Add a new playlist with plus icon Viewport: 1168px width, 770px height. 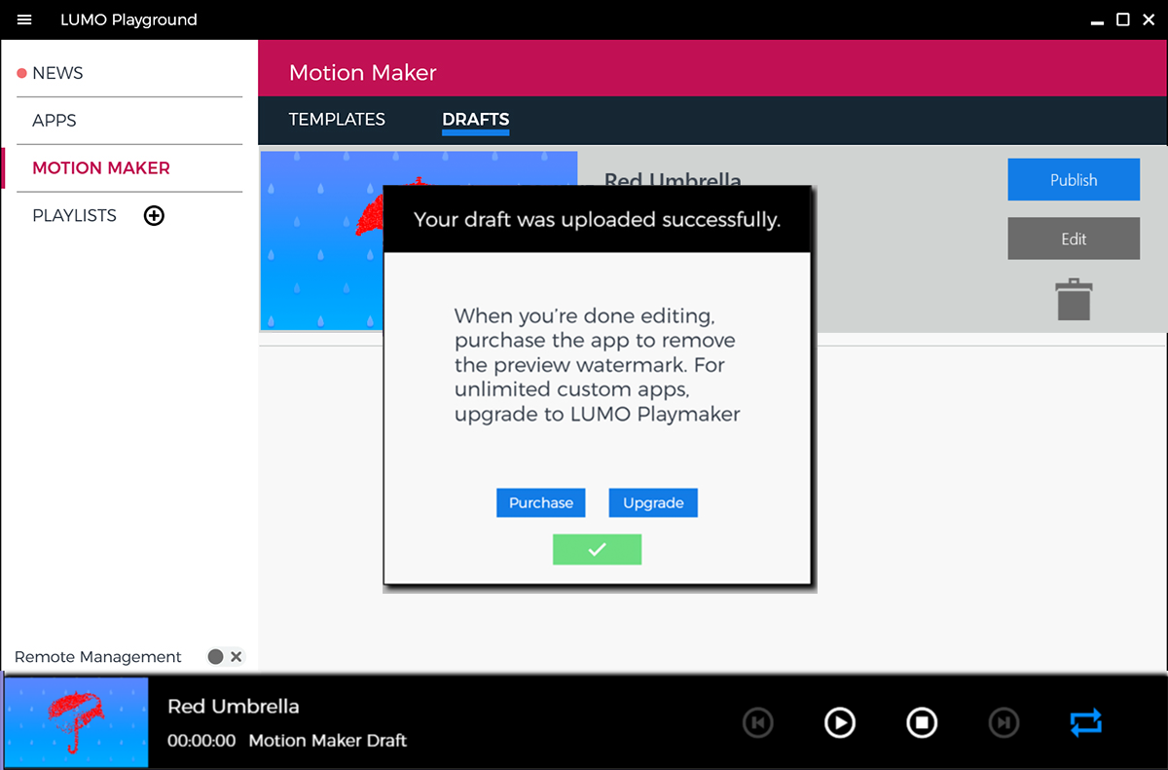pos(154,216)
